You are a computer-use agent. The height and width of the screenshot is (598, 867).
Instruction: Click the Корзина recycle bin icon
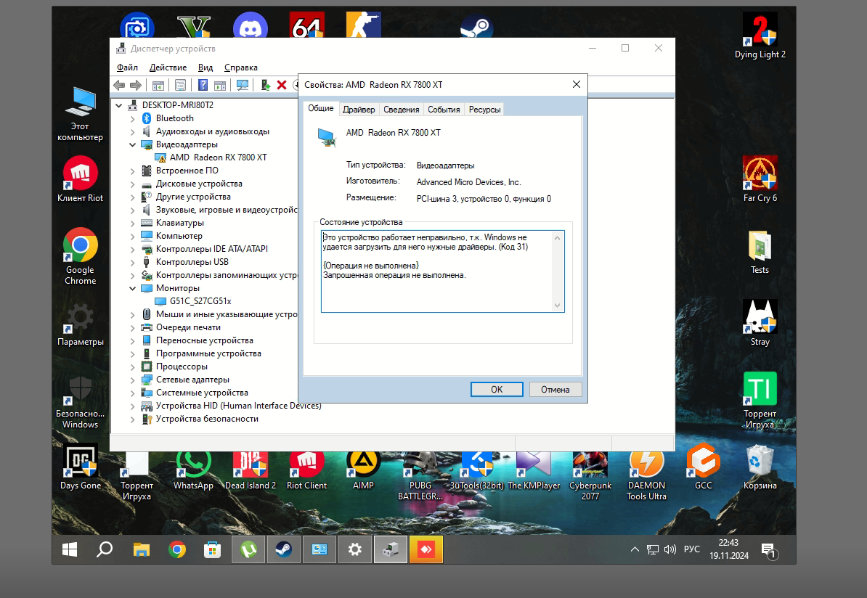click(x=760, y=467)
